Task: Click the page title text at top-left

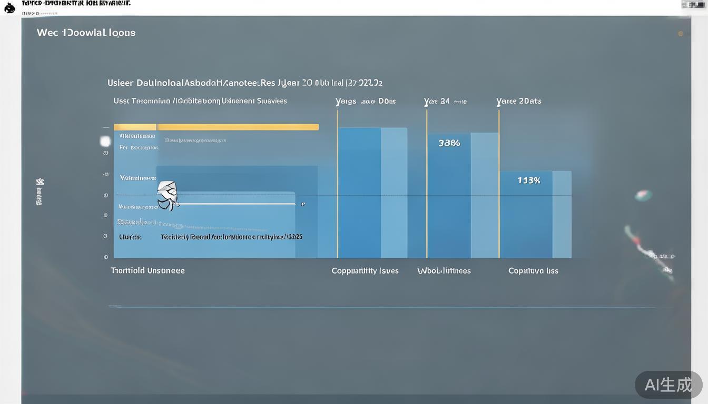Action: coord(76,3)
